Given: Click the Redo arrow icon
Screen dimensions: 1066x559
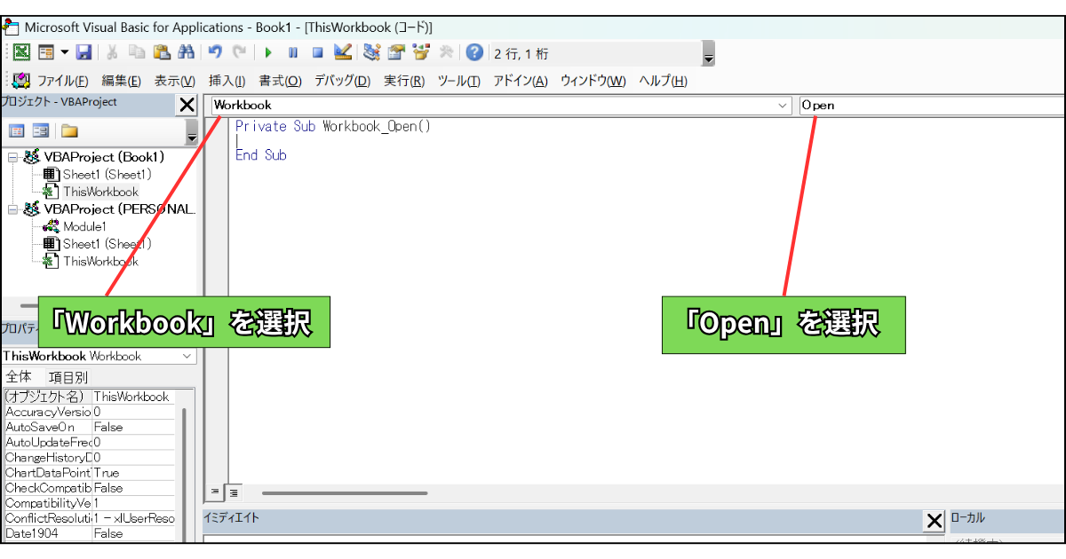Looking at the screenshot, I should point(240,52).
